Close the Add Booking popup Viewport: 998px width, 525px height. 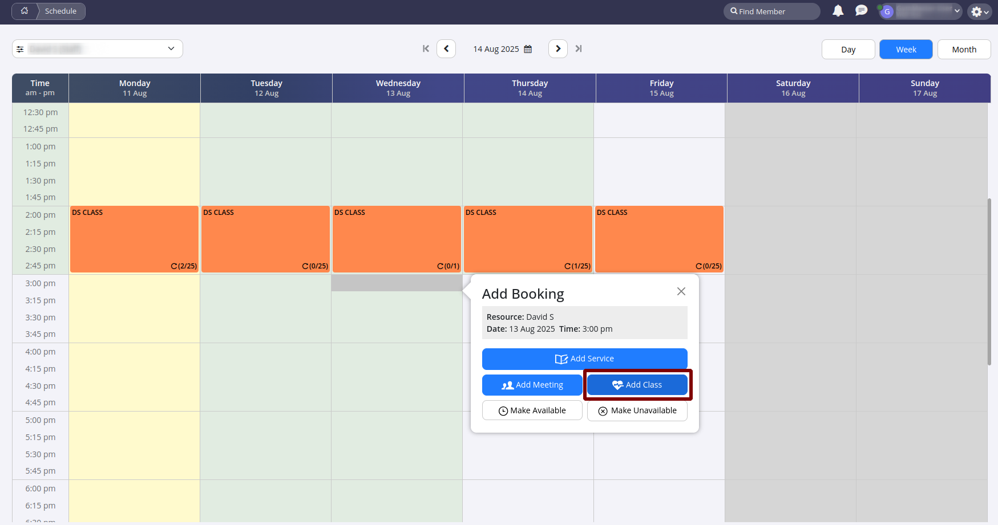681,291
